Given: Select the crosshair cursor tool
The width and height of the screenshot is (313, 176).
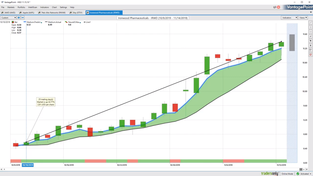Looking at the screenshot, I should [311, 50].
